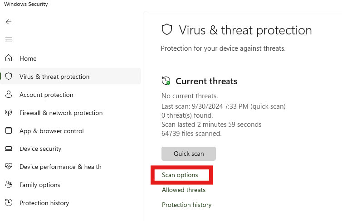Click the Family options people icon

(9, 184)
